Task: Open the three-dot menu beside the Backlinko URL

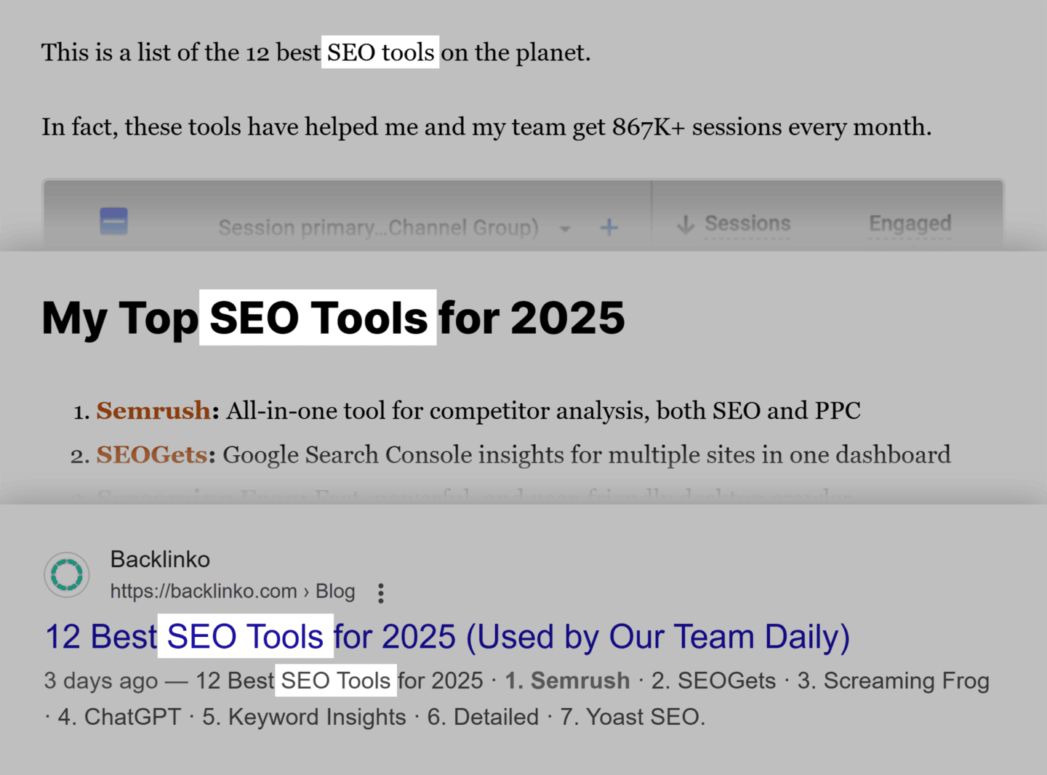Action: coord(380,593)
